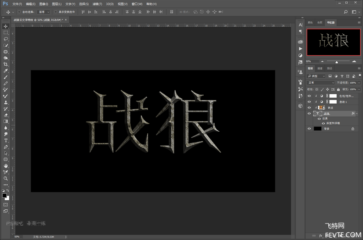
Task: Open the Paragraph panel icon
Action: coord(300,31)
